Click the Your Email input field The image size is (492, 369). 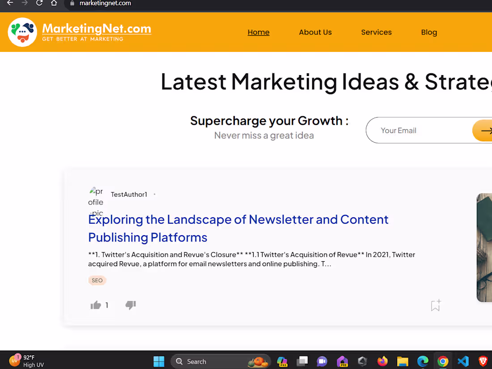pyautogui.click(x=416, y=130)
